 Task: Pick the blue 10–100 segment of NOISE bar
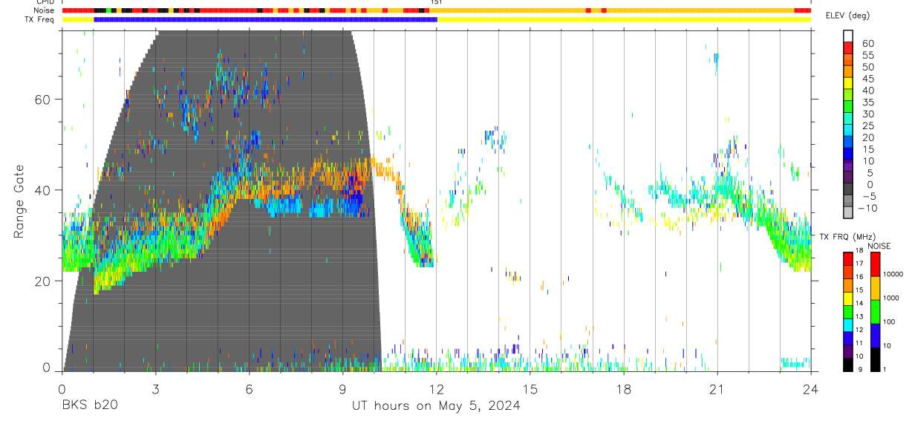click(875, 335)
